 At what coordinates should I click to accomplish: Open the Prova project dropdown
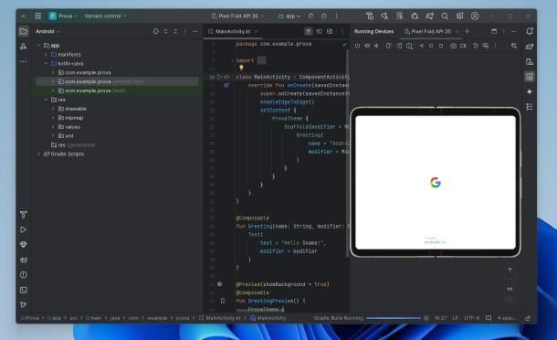tap(63, 16)
